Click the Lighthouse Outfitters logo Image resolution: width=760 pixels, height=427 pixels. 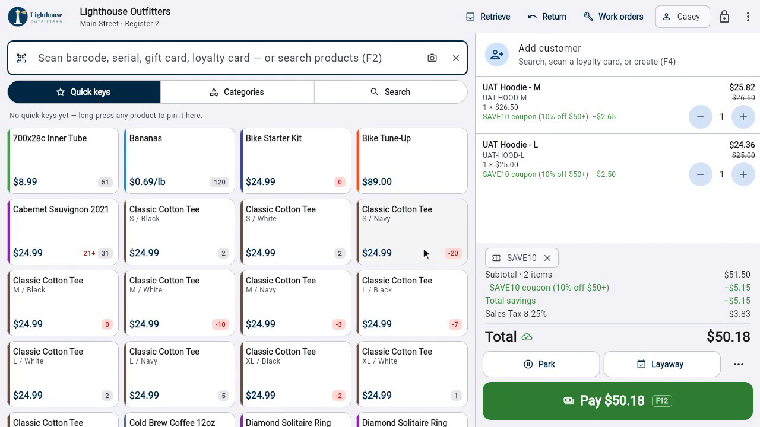(35, 17)
